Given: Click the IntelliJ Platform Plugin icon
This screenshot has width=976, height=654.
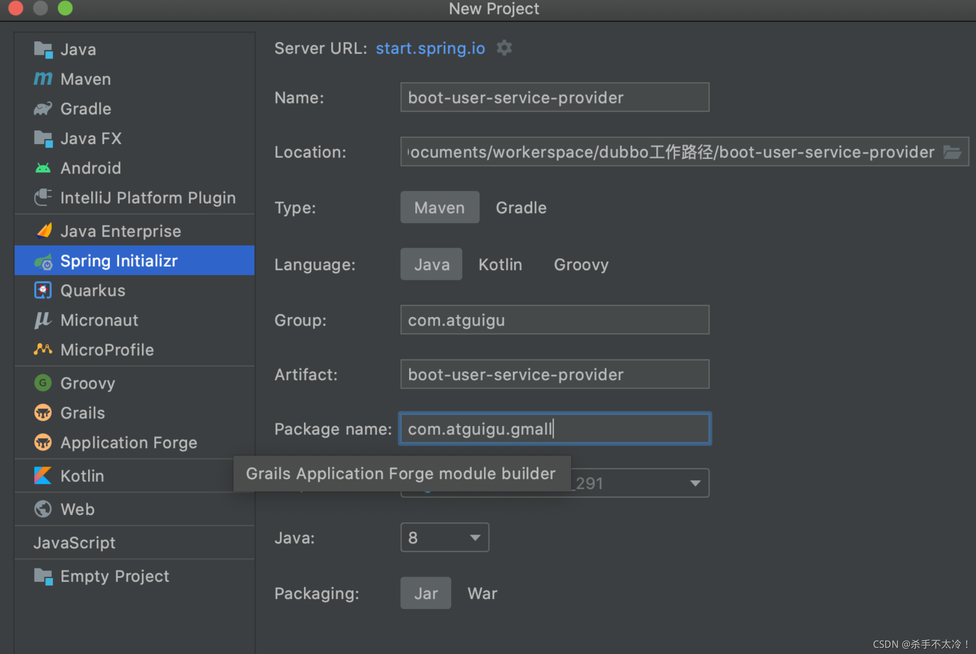Looking at the screenshot, I should (x=43, y=197).
